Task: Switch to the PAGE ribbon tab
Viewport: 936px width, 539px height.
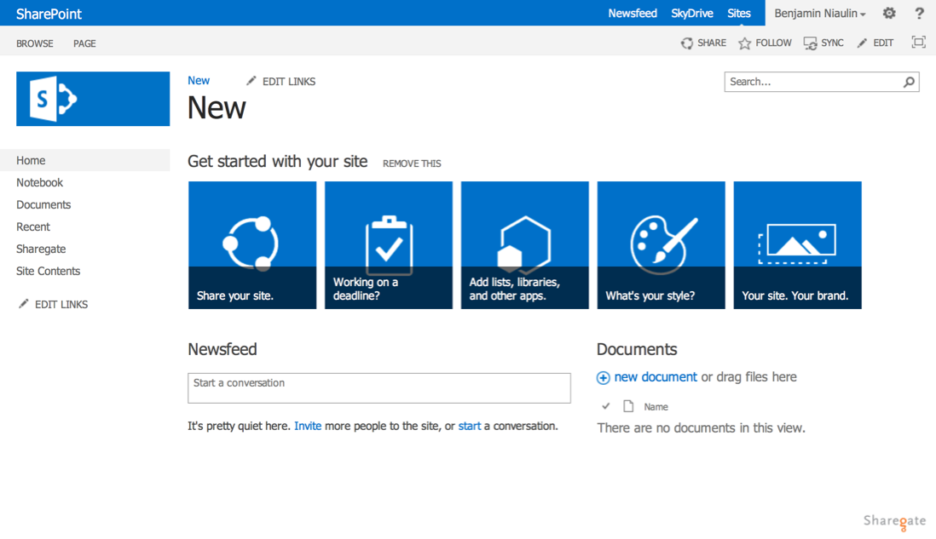Action: point(84,43)
